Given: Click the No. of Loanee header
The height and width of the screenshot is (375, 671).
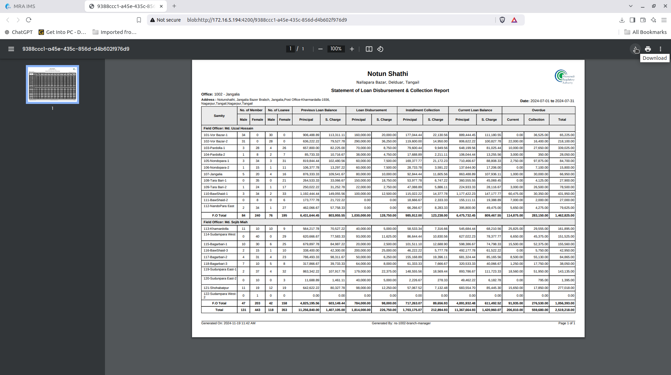Looking at the screenshot, I should pyautogui.click(x=278, y=110).
